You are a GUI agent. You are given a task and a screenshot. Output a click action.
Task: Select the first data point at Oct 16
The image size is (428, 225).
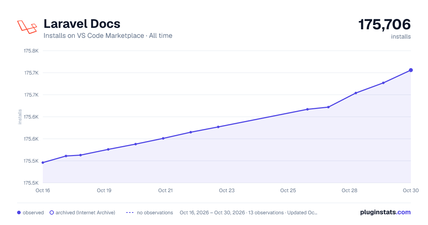pos(43,162)
